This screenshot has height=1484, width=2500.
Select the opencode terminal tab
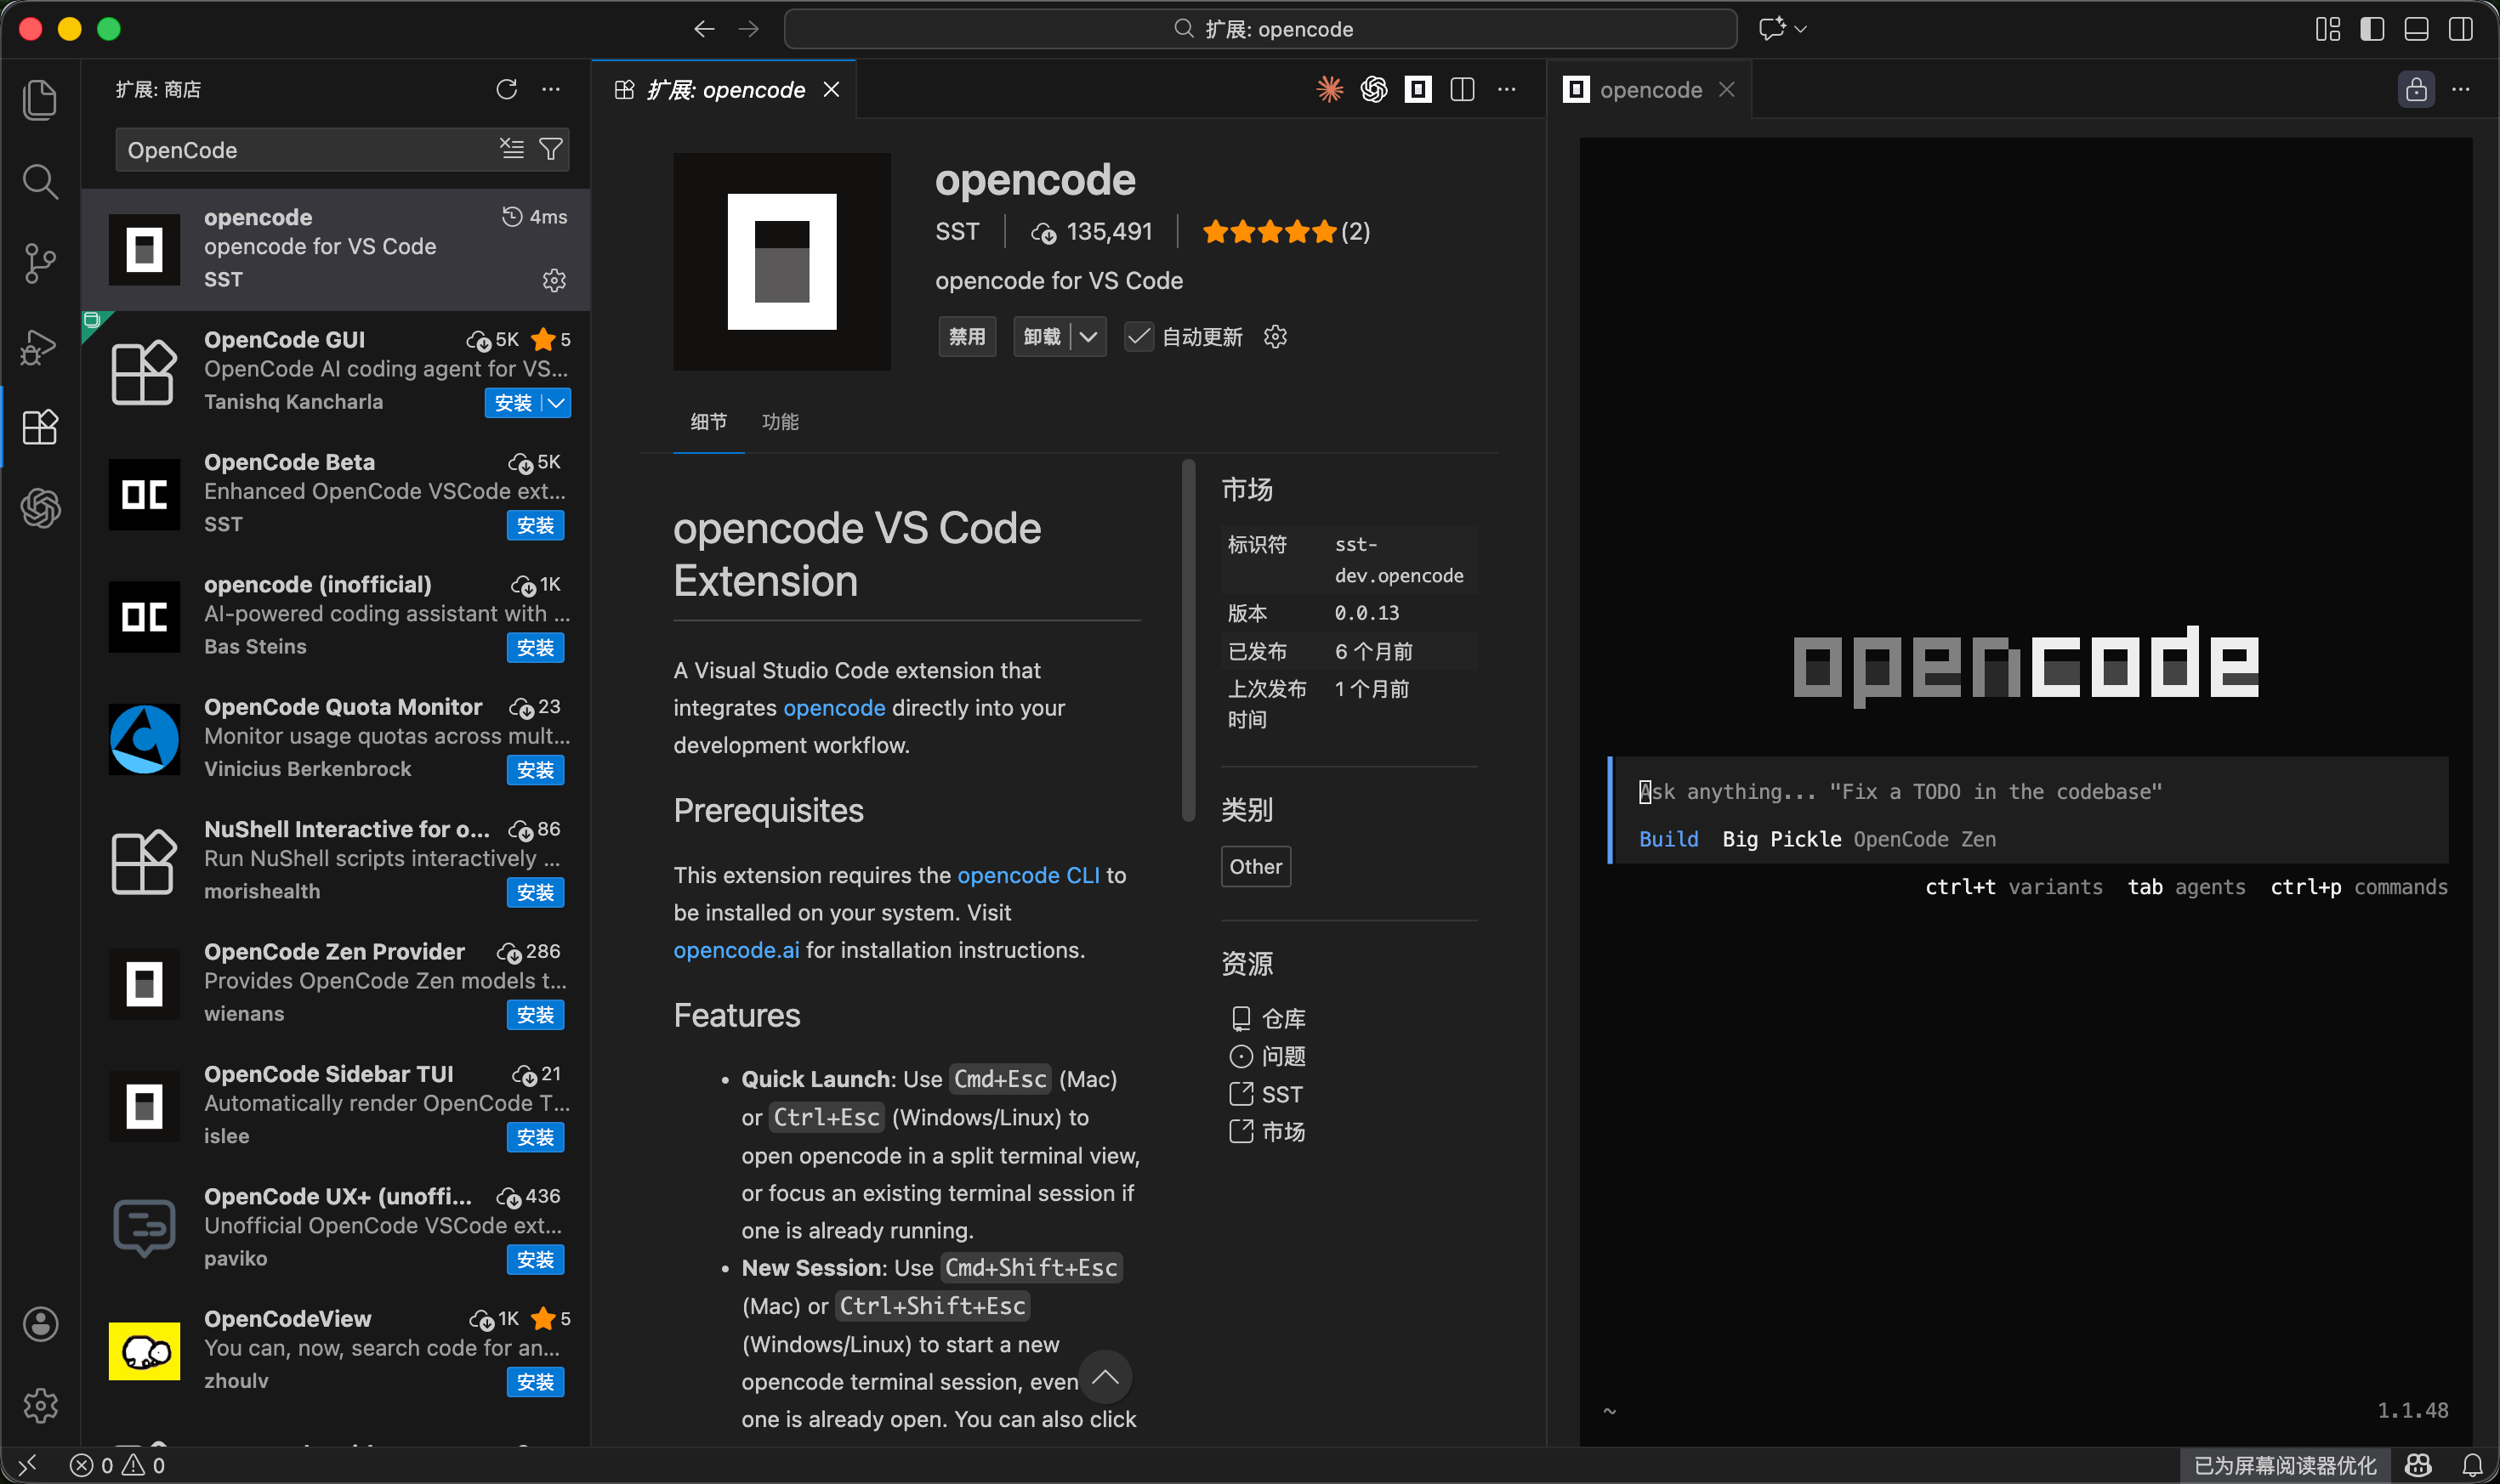1650,90
